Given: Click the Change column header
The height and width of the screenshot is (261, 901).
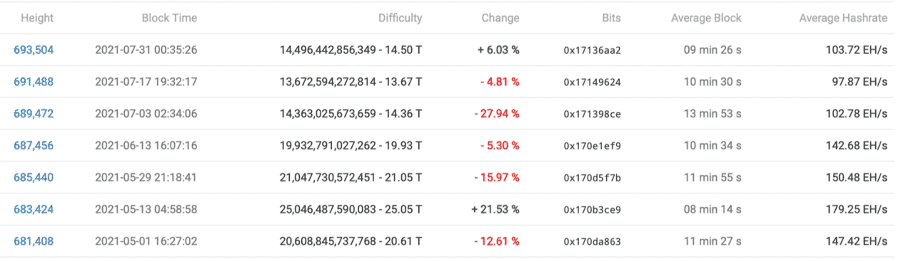Looking at the screenshot, I should tap(500, 18).
